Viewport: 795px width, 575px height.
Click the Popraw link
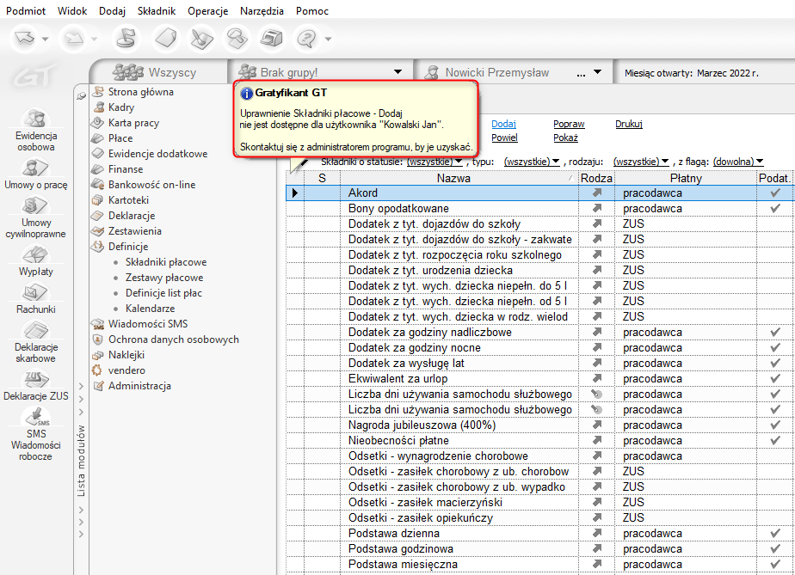pyautogui.click(x=569, y=124)
